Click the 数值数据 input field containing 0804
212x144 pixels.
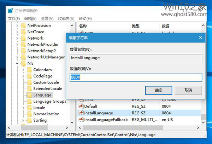136,77
